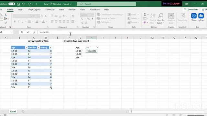The image size is (207, 116).
Task: Open the Name Box dropdown
Action: tap(12, 32)
